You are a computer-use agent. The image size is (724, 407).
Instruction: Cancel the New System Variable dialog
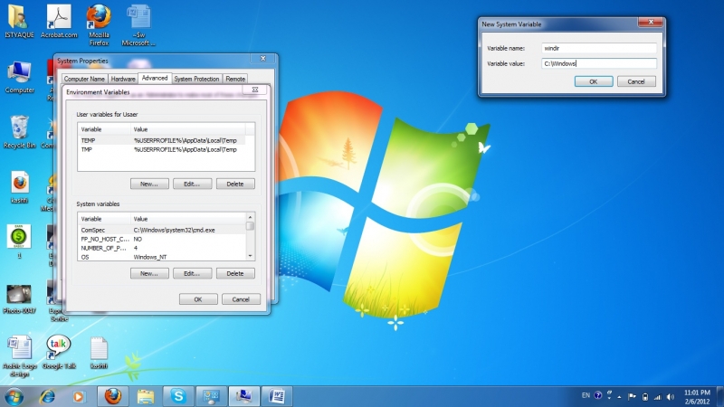tap(636, 81)
